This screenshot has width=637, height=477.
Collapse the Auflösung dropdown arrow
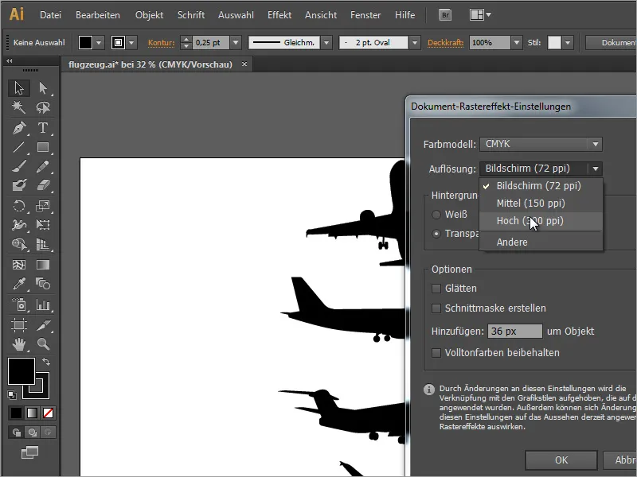point(595,169)
